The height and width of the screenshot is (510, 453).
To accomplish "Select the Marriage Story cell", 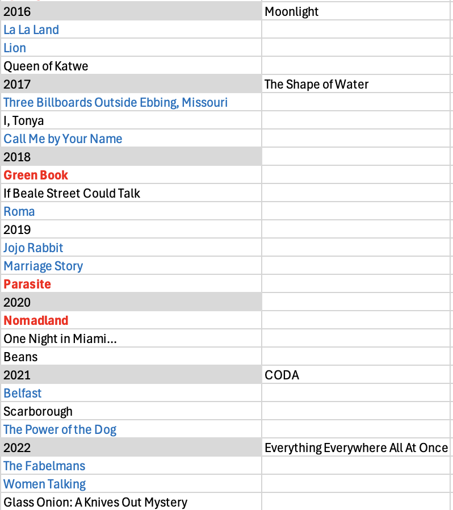I will point(43,266).
